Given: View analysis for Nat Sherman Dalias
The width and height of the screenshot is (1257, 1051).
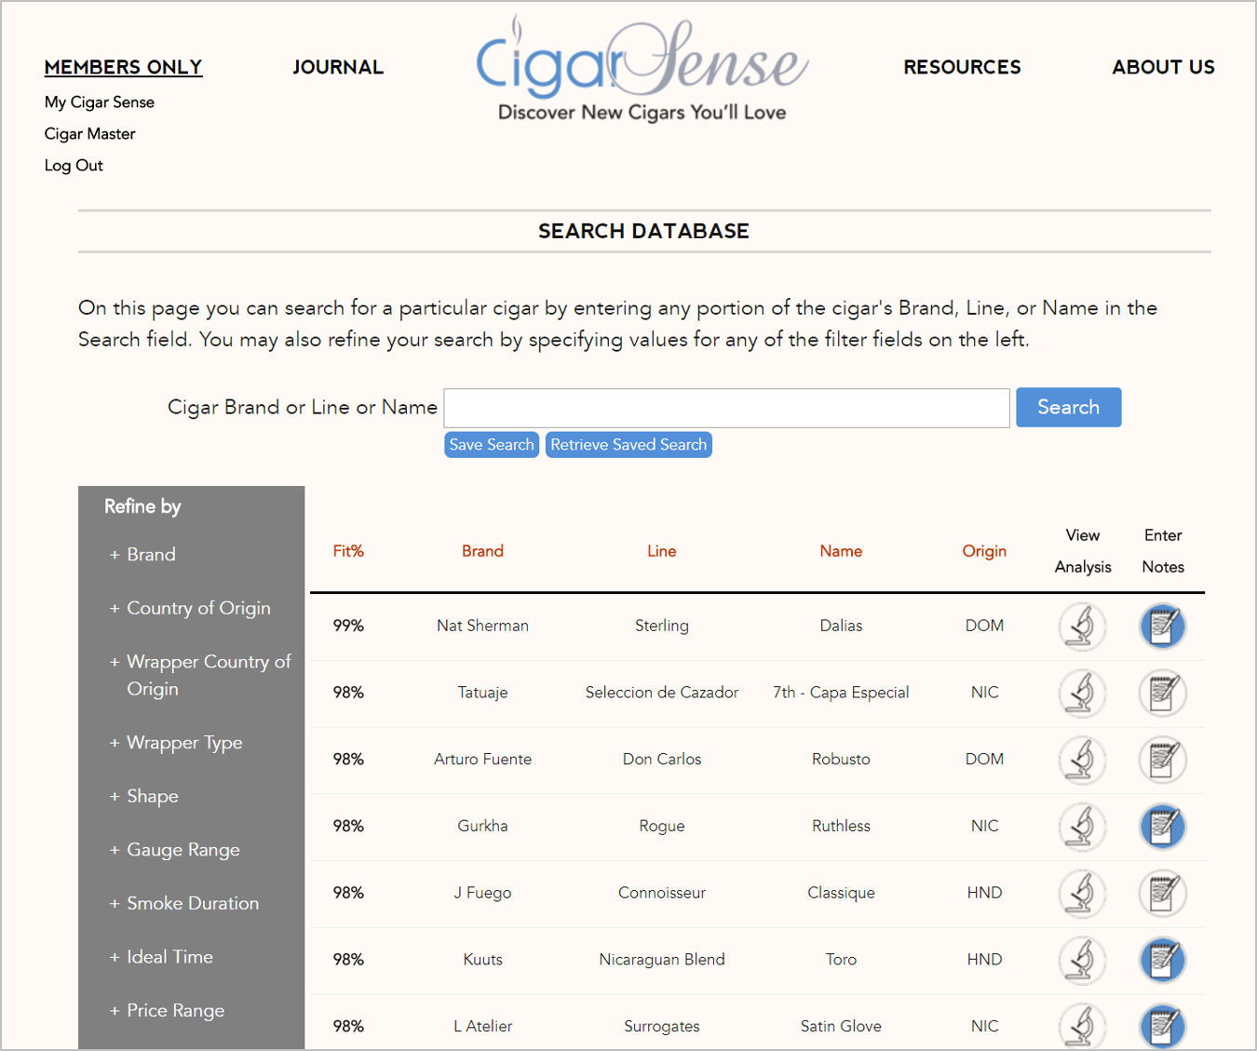Looking at the screenshot, I should point(1082,627).
